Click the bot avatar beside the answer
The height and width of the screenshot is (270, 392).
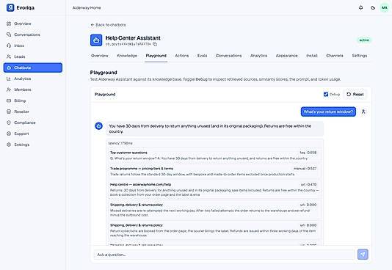pyautogui.click(x=99, y=126)
